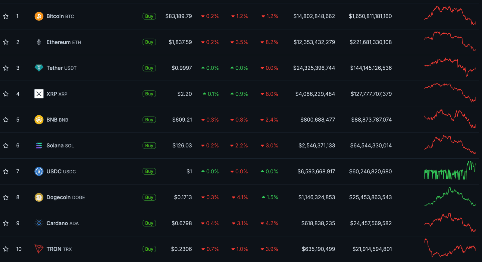Viewport: 482px width, 262px height.
Task: Buy Bitcoin using its Buy button
Action: click(149, 16)
